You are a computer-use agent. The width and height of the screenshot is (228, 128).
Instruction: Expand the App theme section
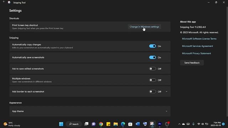click(90, 111)
